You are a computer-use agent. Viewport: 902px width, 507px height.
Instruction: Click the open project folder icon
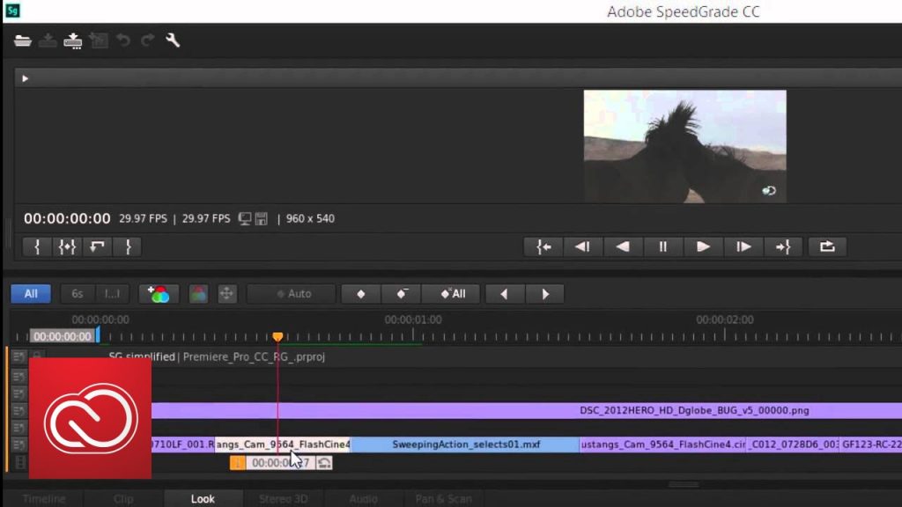click(x=23, y=40)
